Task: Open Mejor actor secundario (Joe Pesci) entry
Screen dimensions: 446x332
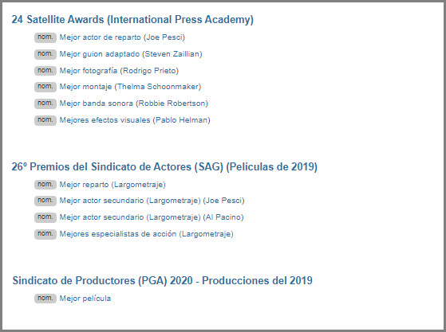Action: coord(152,201)
